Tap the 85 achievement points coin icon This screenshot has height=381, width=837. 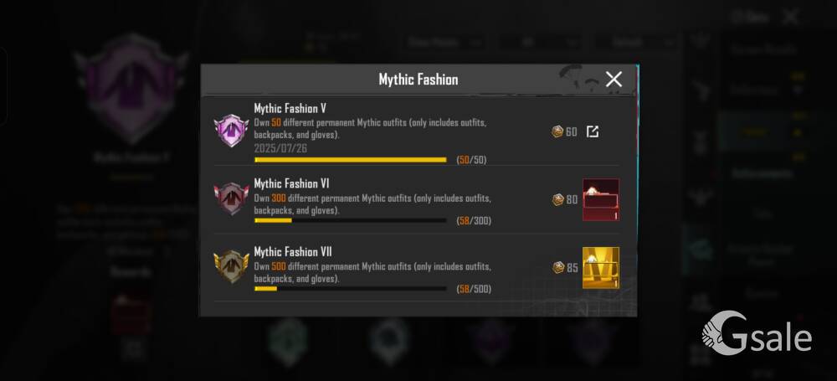[558, 267]
